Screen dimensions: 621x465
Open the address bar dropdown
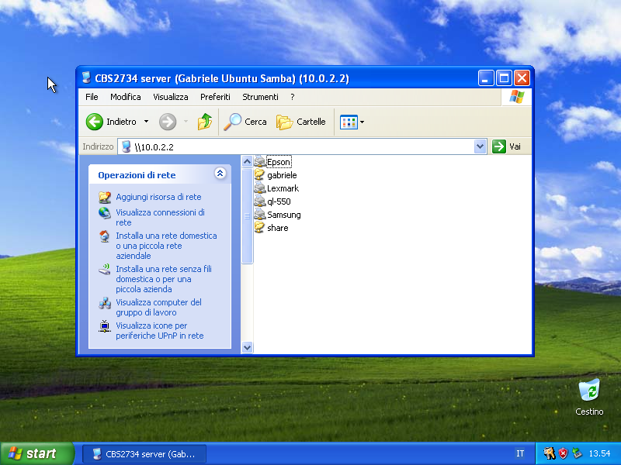[479, 146]
